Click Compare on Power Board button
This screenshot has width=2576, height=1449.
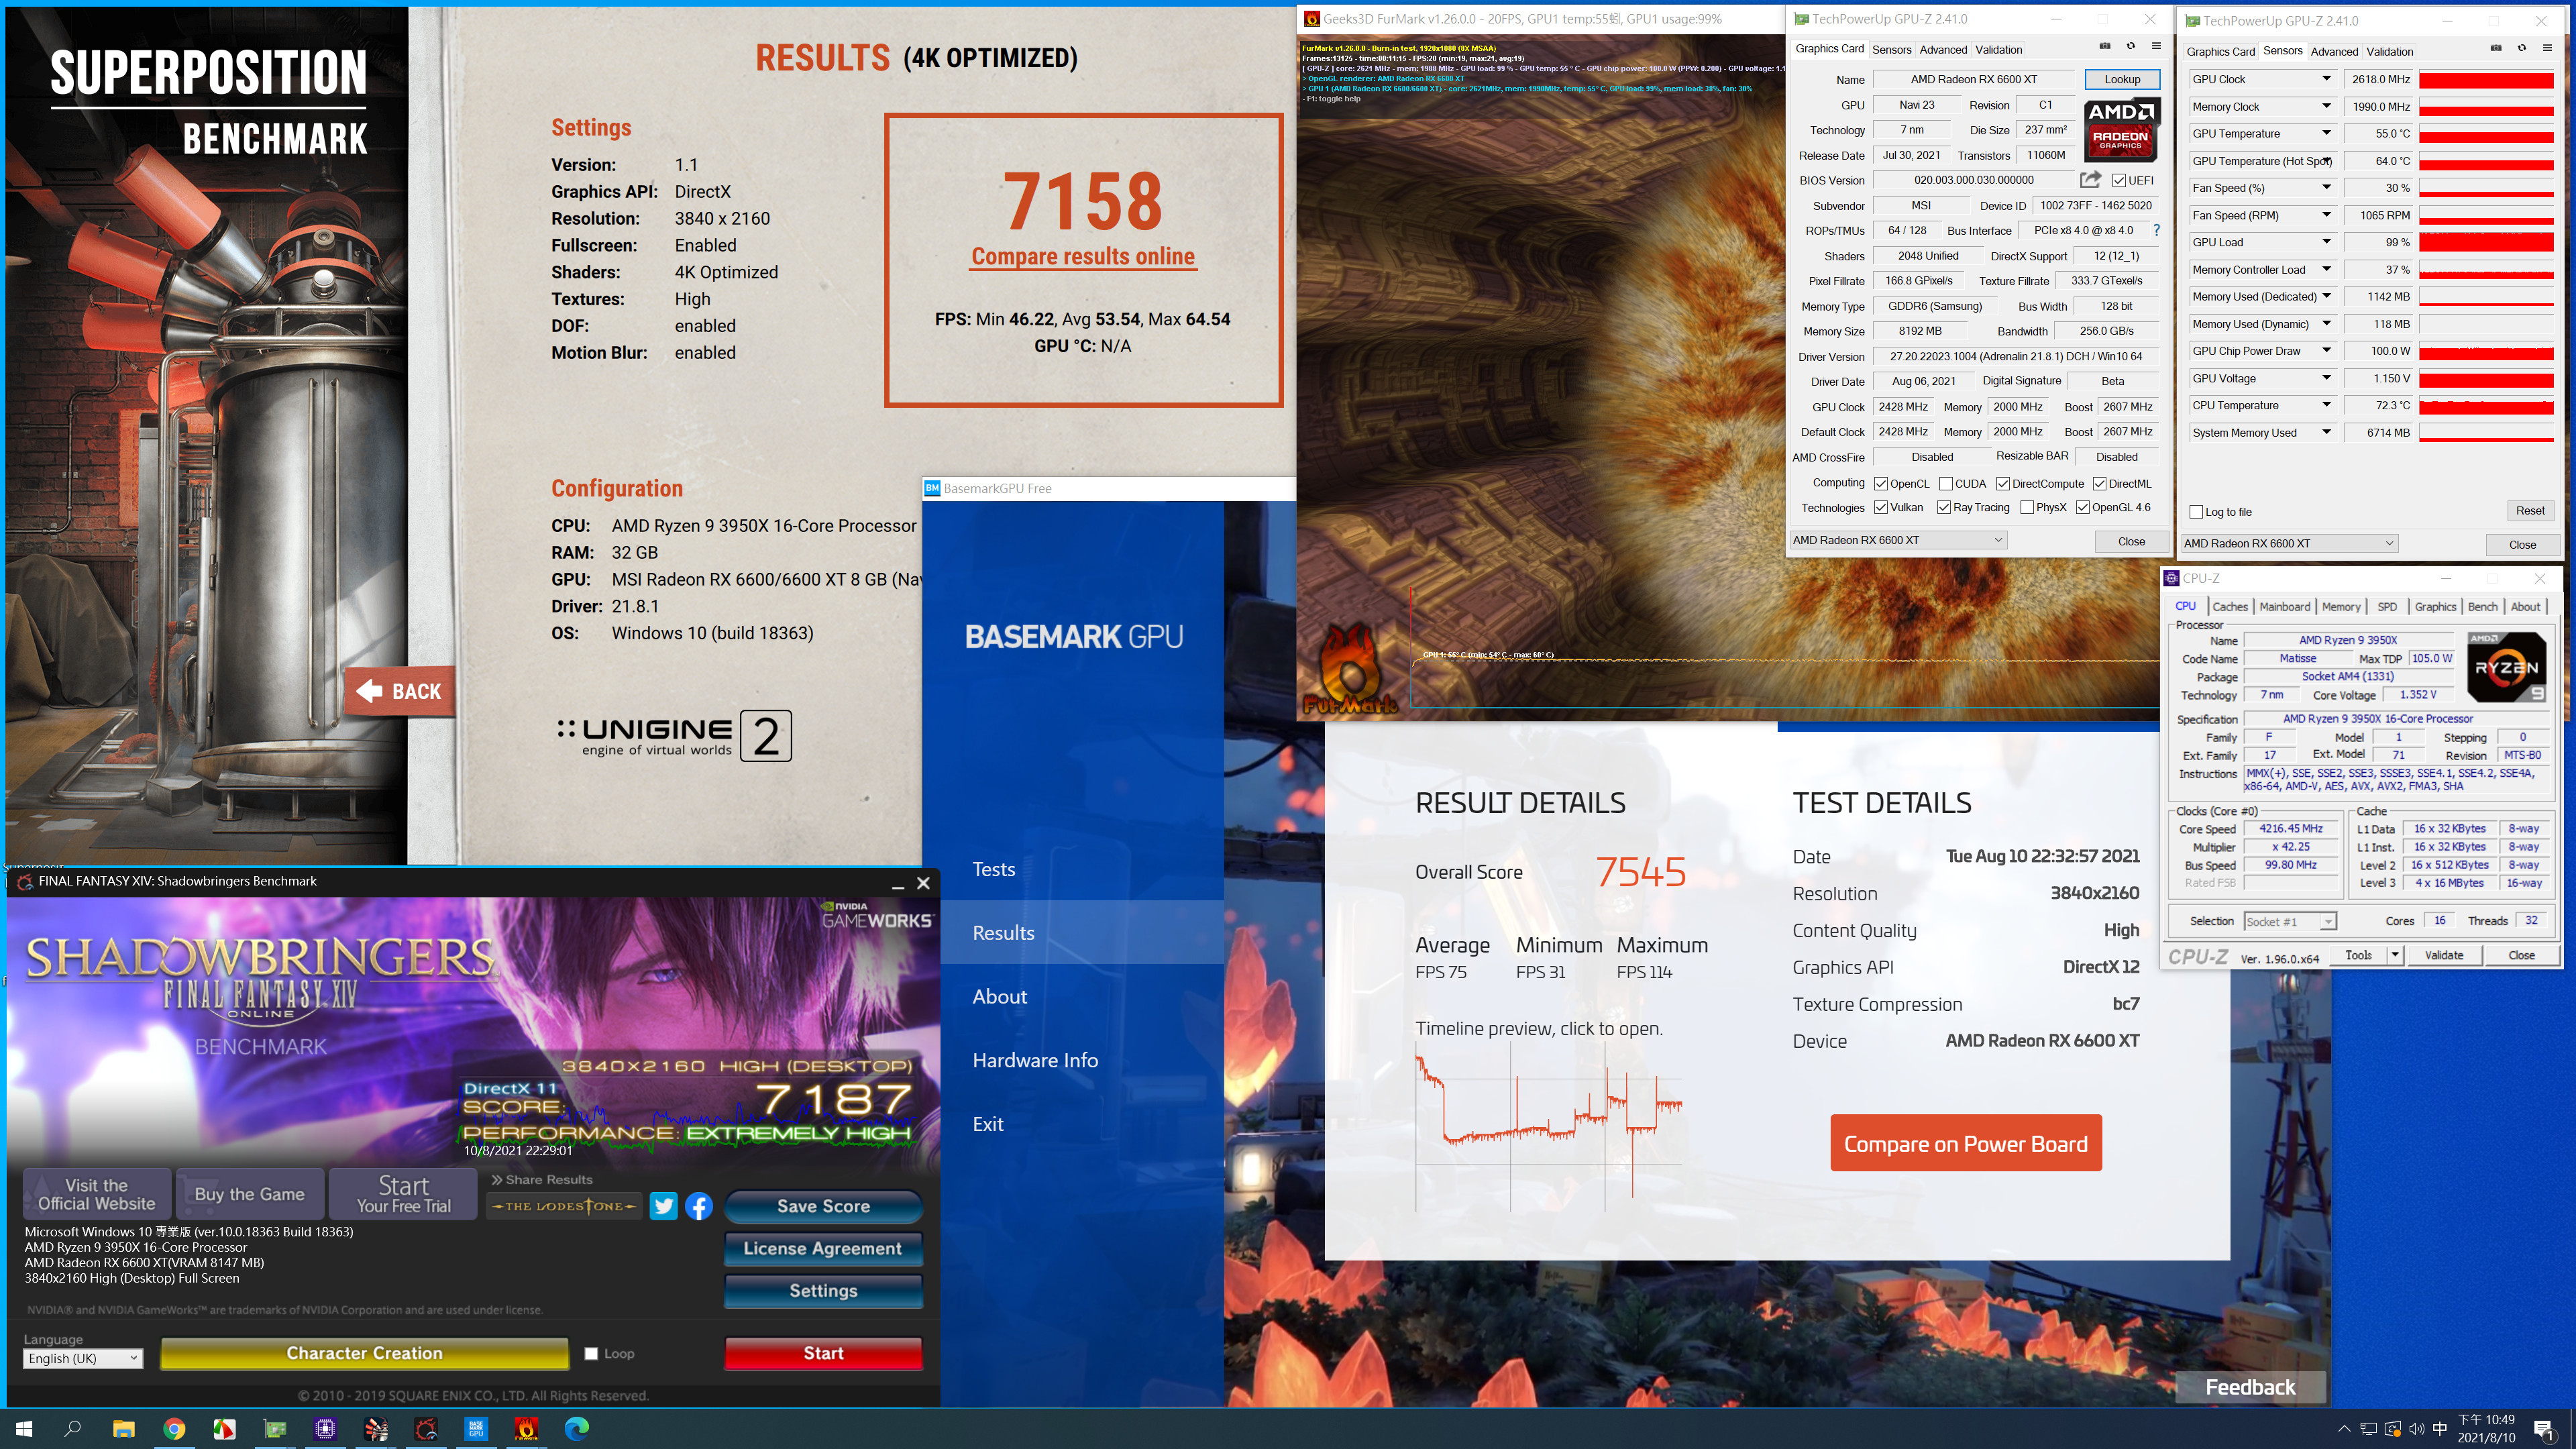coord(1966,1143)
